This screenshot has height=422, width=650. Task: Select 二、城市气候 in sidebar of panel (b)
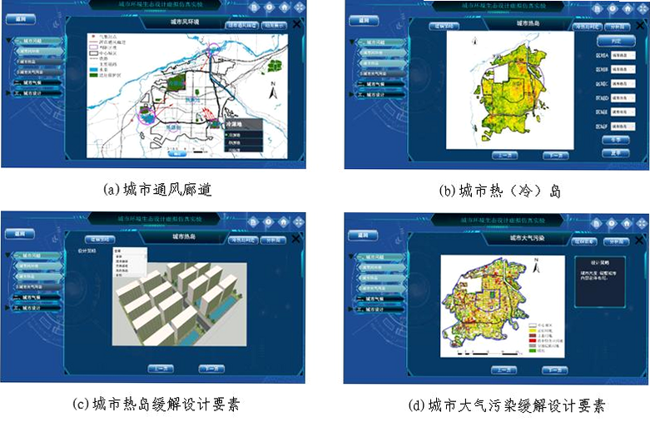point(380,84)
